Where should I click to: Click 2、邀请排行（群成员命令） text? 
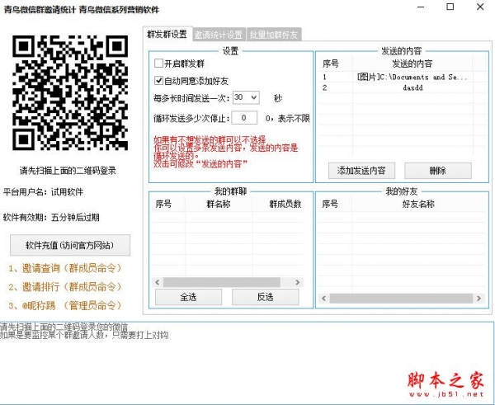click(65, 286)
